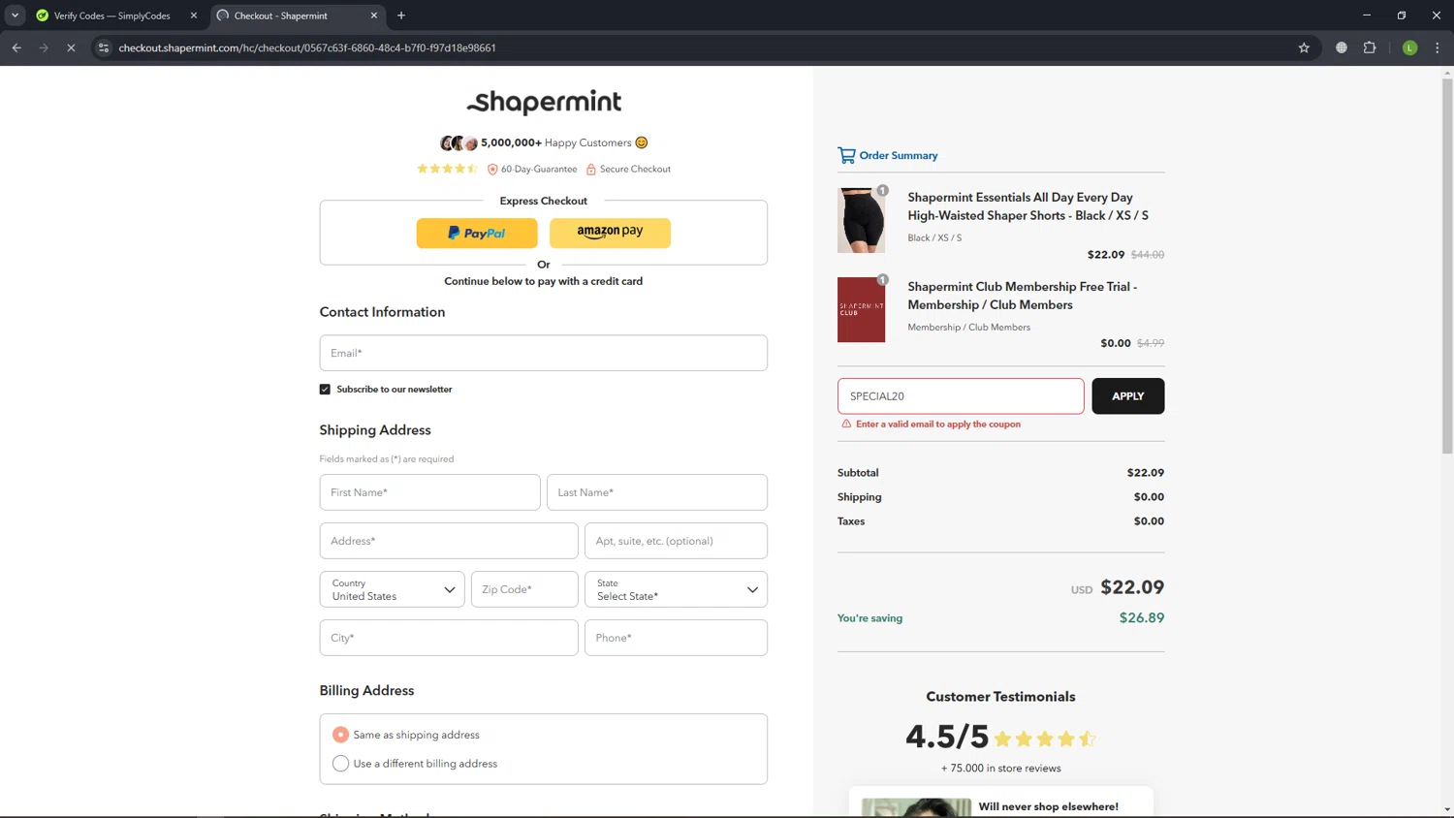The width and height of the screenshot is (1454, 818).
Task: Click the forward navigation arrow
Action: tap(44, 47)
